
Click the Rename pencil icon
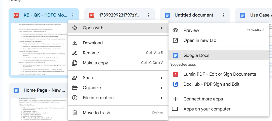coord(75,53)
